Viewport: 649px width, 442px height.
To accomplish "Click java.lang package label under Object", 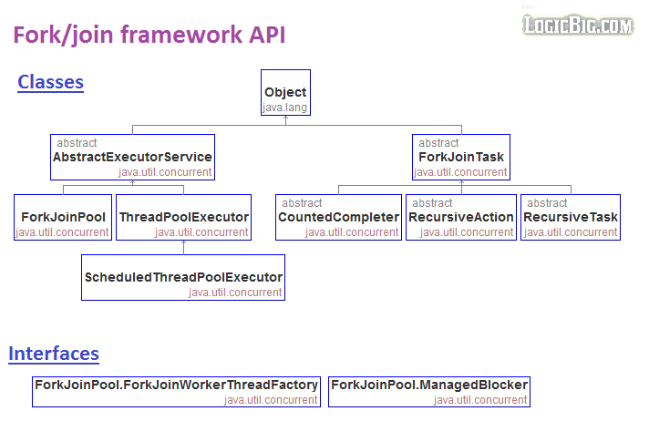I will 285,108.
